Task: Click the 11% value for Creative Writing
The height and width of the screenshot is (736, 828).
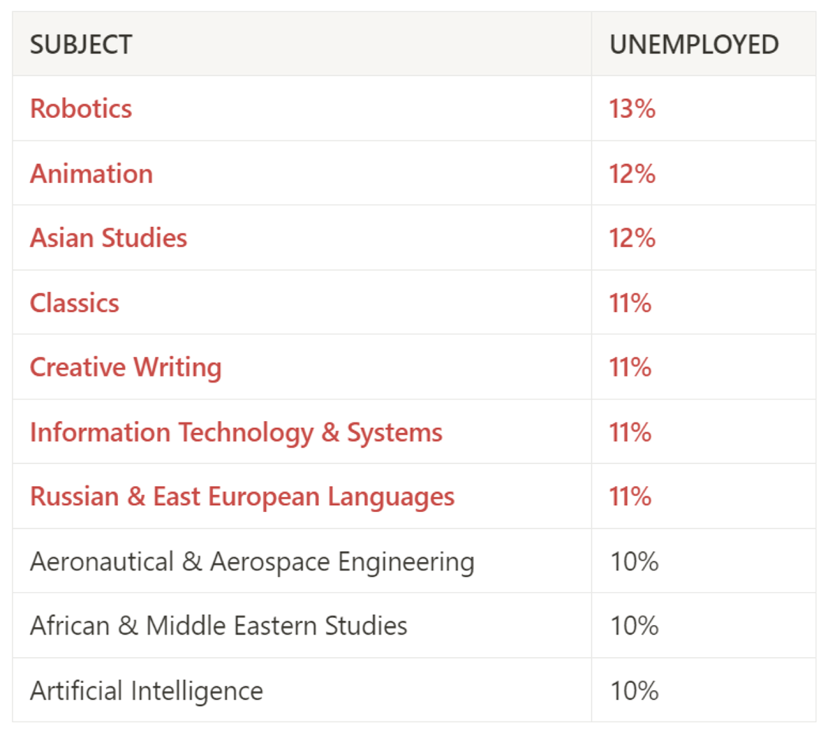Action: (x=630, y=367)
